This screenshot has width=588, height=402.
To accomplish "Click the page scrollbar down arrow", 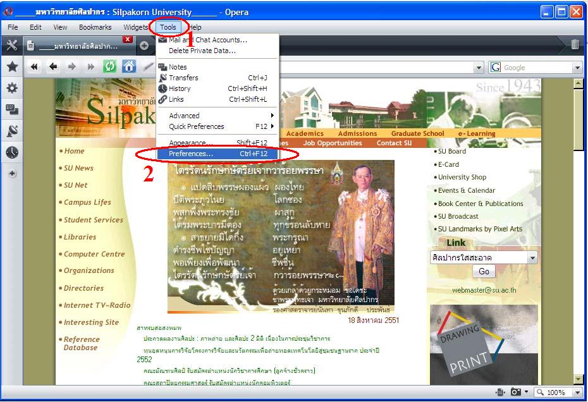I will (578, 380).
